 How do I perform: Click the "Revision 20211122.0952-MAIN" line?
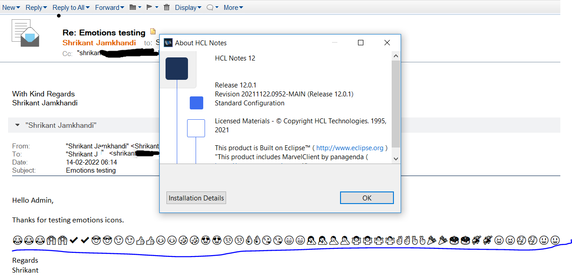(284, 94)
